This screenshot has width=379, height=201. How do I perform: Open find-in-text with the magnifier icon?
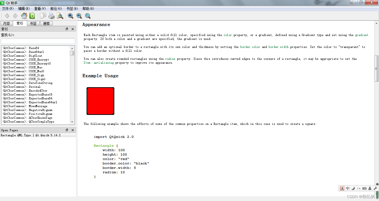[x=88, y=16]
